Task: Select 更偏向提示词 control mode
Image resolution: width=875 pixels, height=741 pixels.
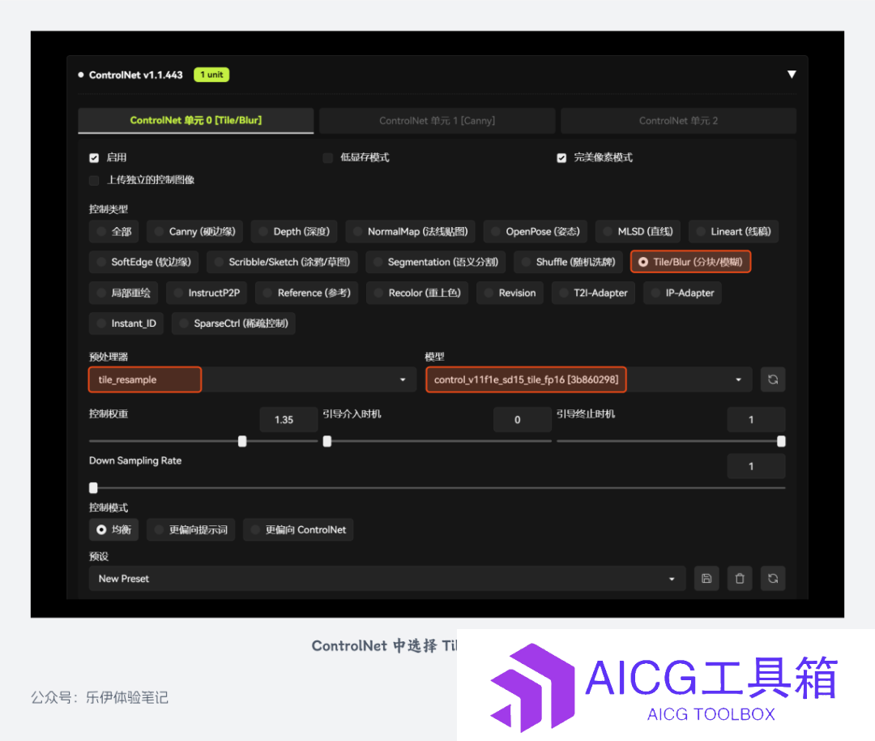Action: (x=191, y=529)
